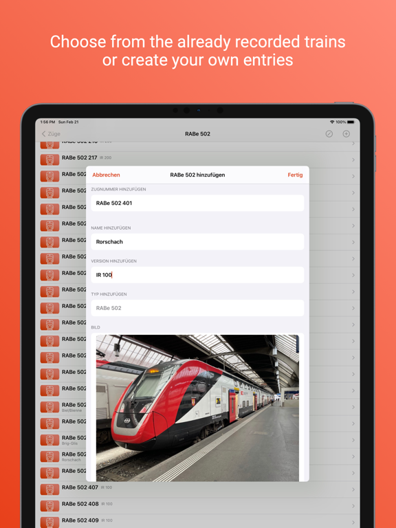Tap the RABe 502 navigation title

[198, 134]
